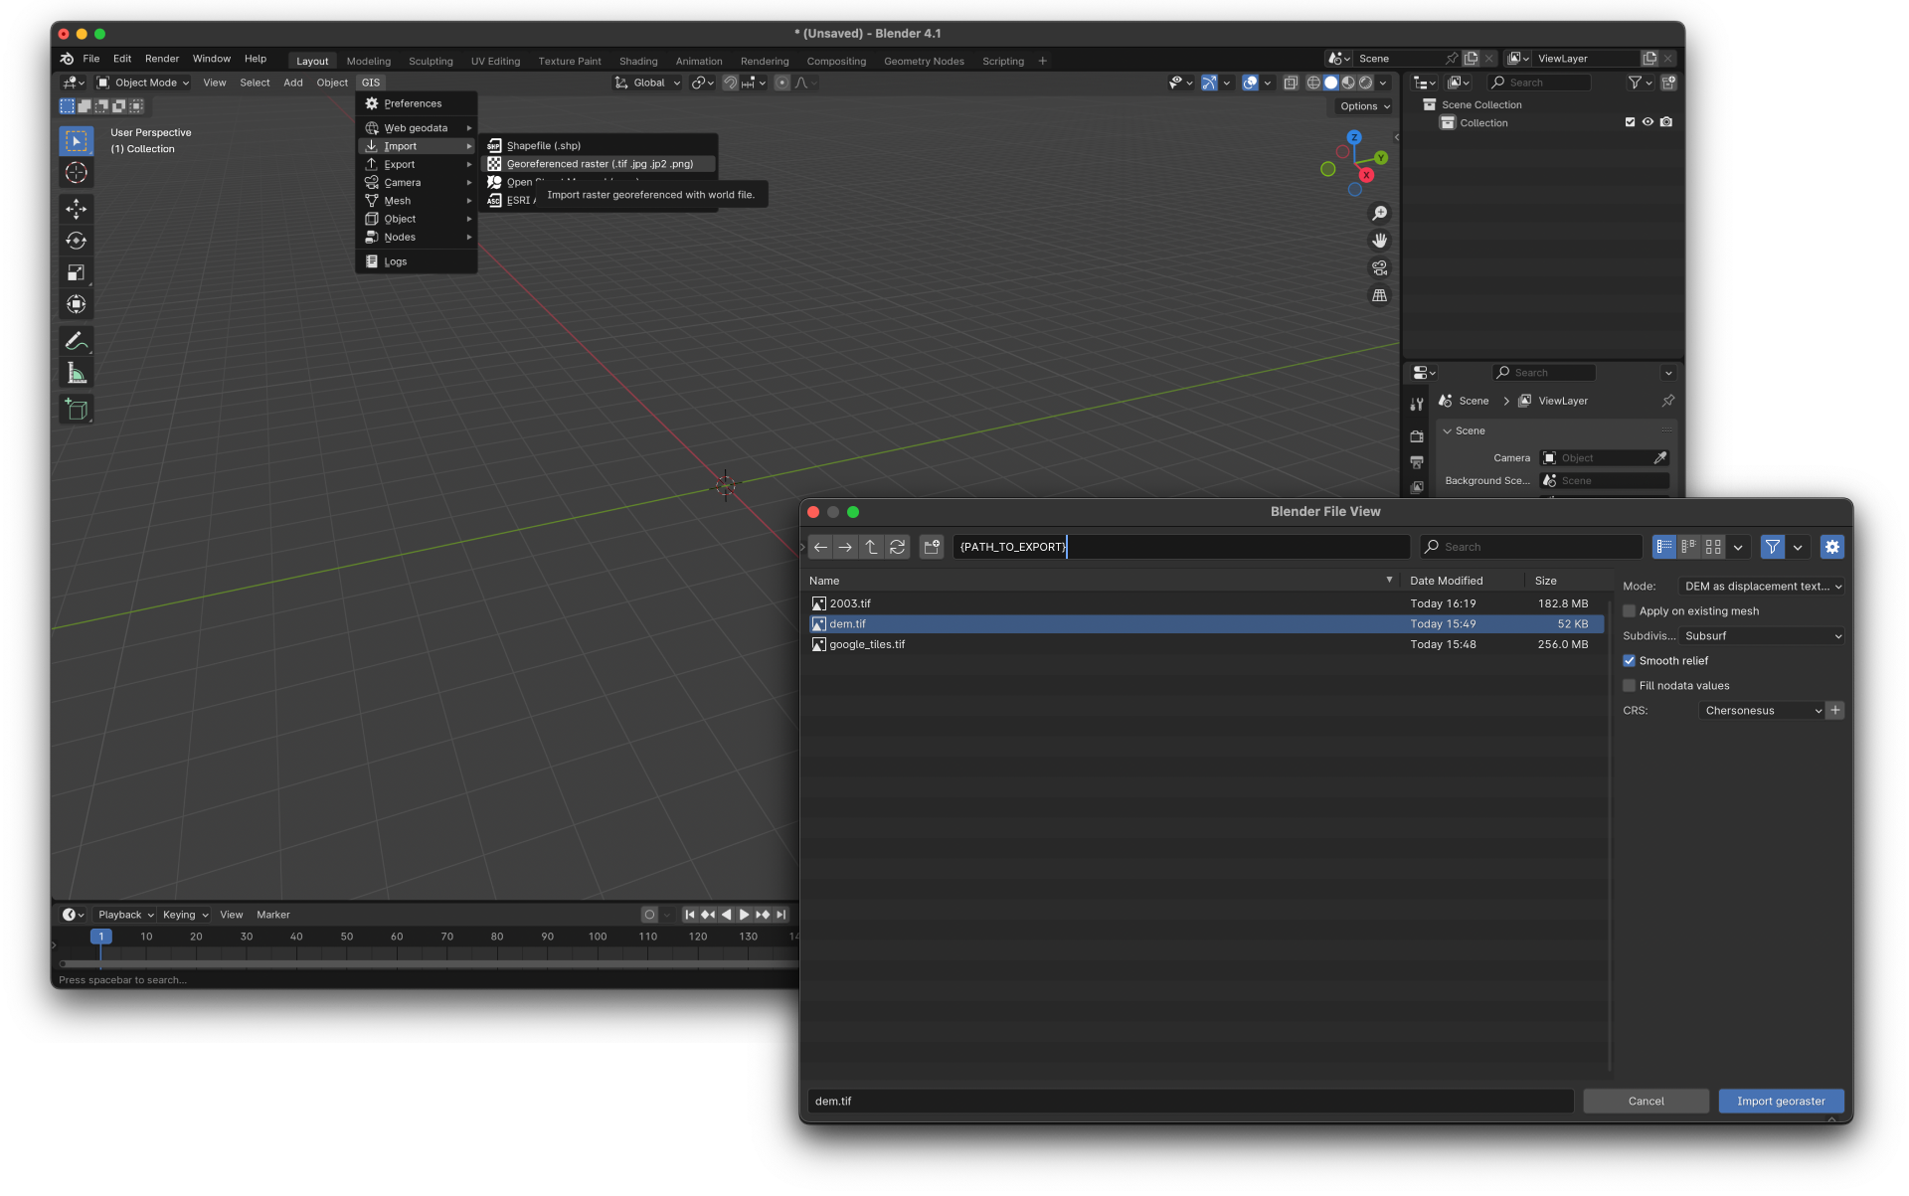
Task: Open the Tool properties tab icon
Action: pyautogui.click(x=1417, y=405)
